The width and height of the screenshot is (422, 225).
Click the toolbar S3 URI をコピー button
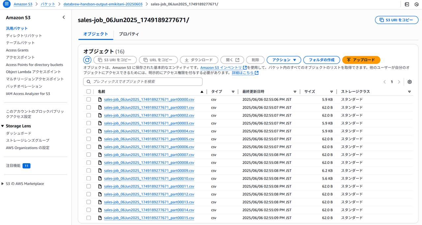click(115, 60)
